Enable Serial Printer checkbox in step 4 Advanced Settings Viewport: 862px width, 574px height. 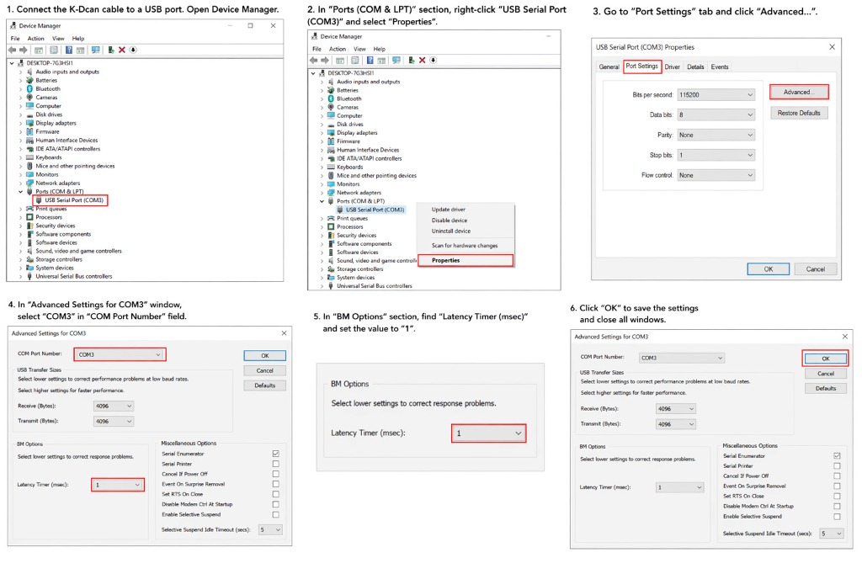click(275, 464)
